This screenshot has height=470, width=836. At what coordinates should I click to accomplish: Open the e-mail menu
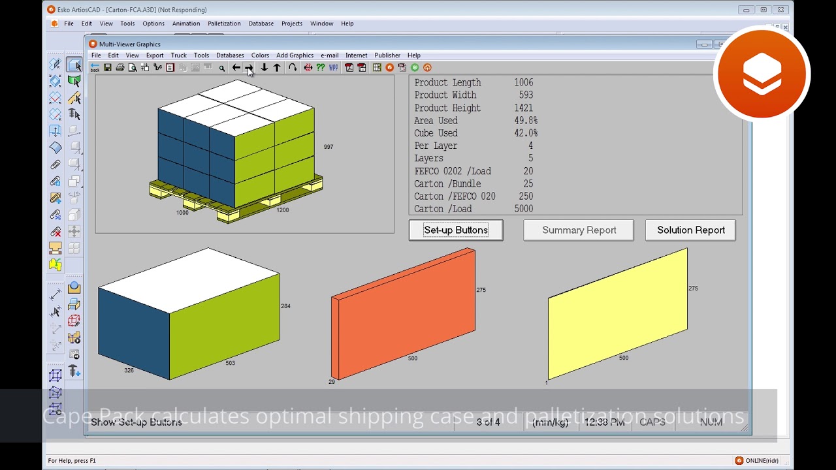coord(329,55)
